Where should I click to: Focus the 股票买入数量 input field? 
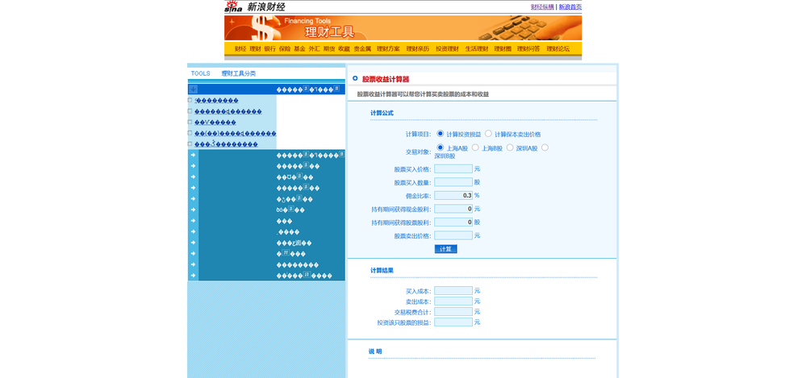[x=453, y=182]
